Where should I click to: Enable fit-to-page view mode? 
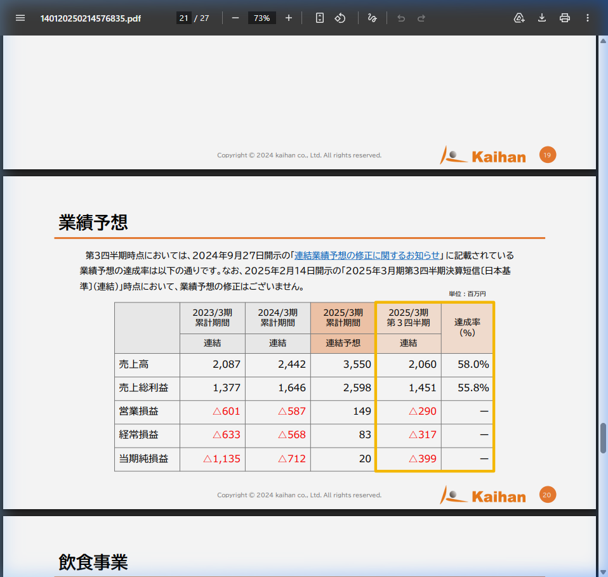click(x=319, y=18)
